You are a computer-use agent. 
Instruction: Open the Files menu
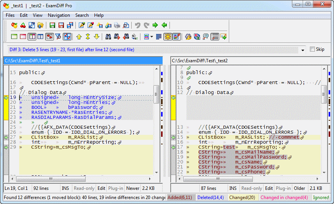(10, 15)
